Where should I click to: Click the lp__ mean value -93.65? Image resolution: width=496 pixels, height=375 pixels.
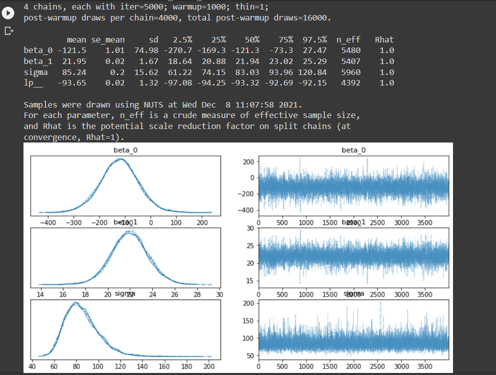pos(72,83)
